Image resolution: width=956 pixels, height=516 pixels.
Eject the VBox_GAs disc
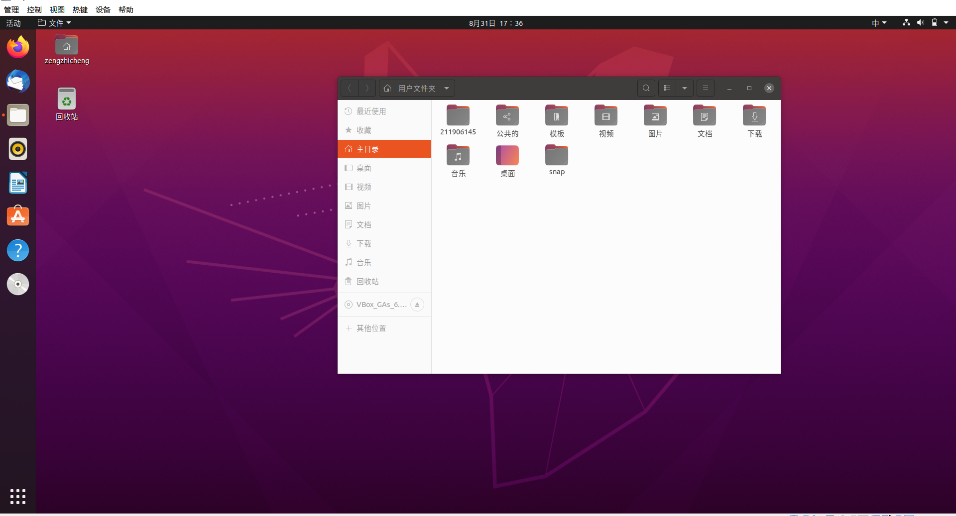click(x=417, y=305)
